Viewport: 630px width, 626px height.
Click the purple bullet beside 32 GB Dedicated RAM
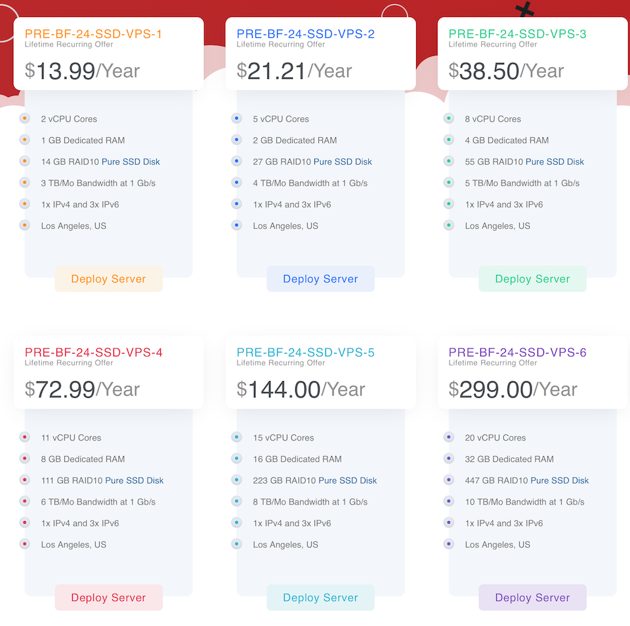449,459
